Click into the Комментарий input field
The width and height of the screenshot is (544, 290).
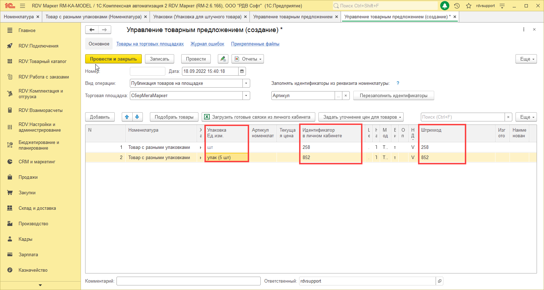click(x=188, y=281)
